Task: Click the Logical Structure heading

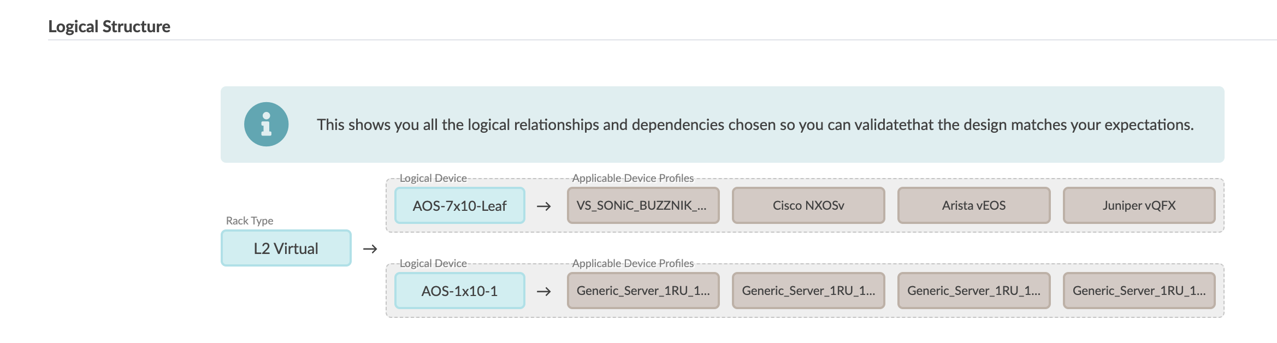Action: tap(109, 27)
